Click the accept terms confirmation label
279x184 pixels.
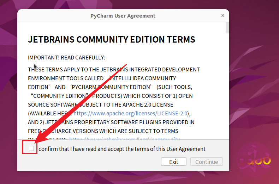tap(122, 149)
